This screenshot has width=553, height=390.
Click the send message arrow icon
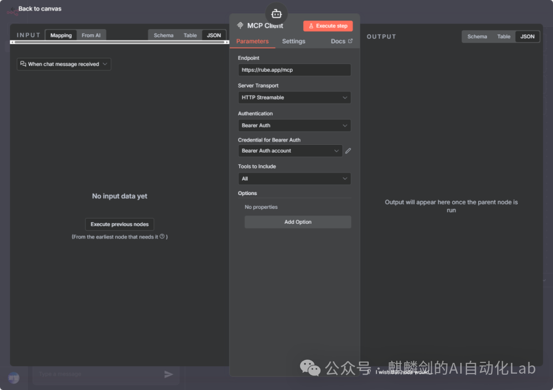169,374
